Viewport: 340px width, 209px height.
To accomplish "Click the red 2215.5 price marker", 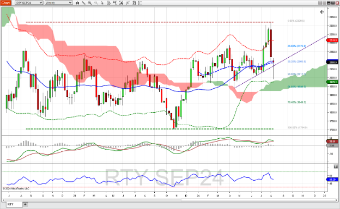I will [333, 40].
